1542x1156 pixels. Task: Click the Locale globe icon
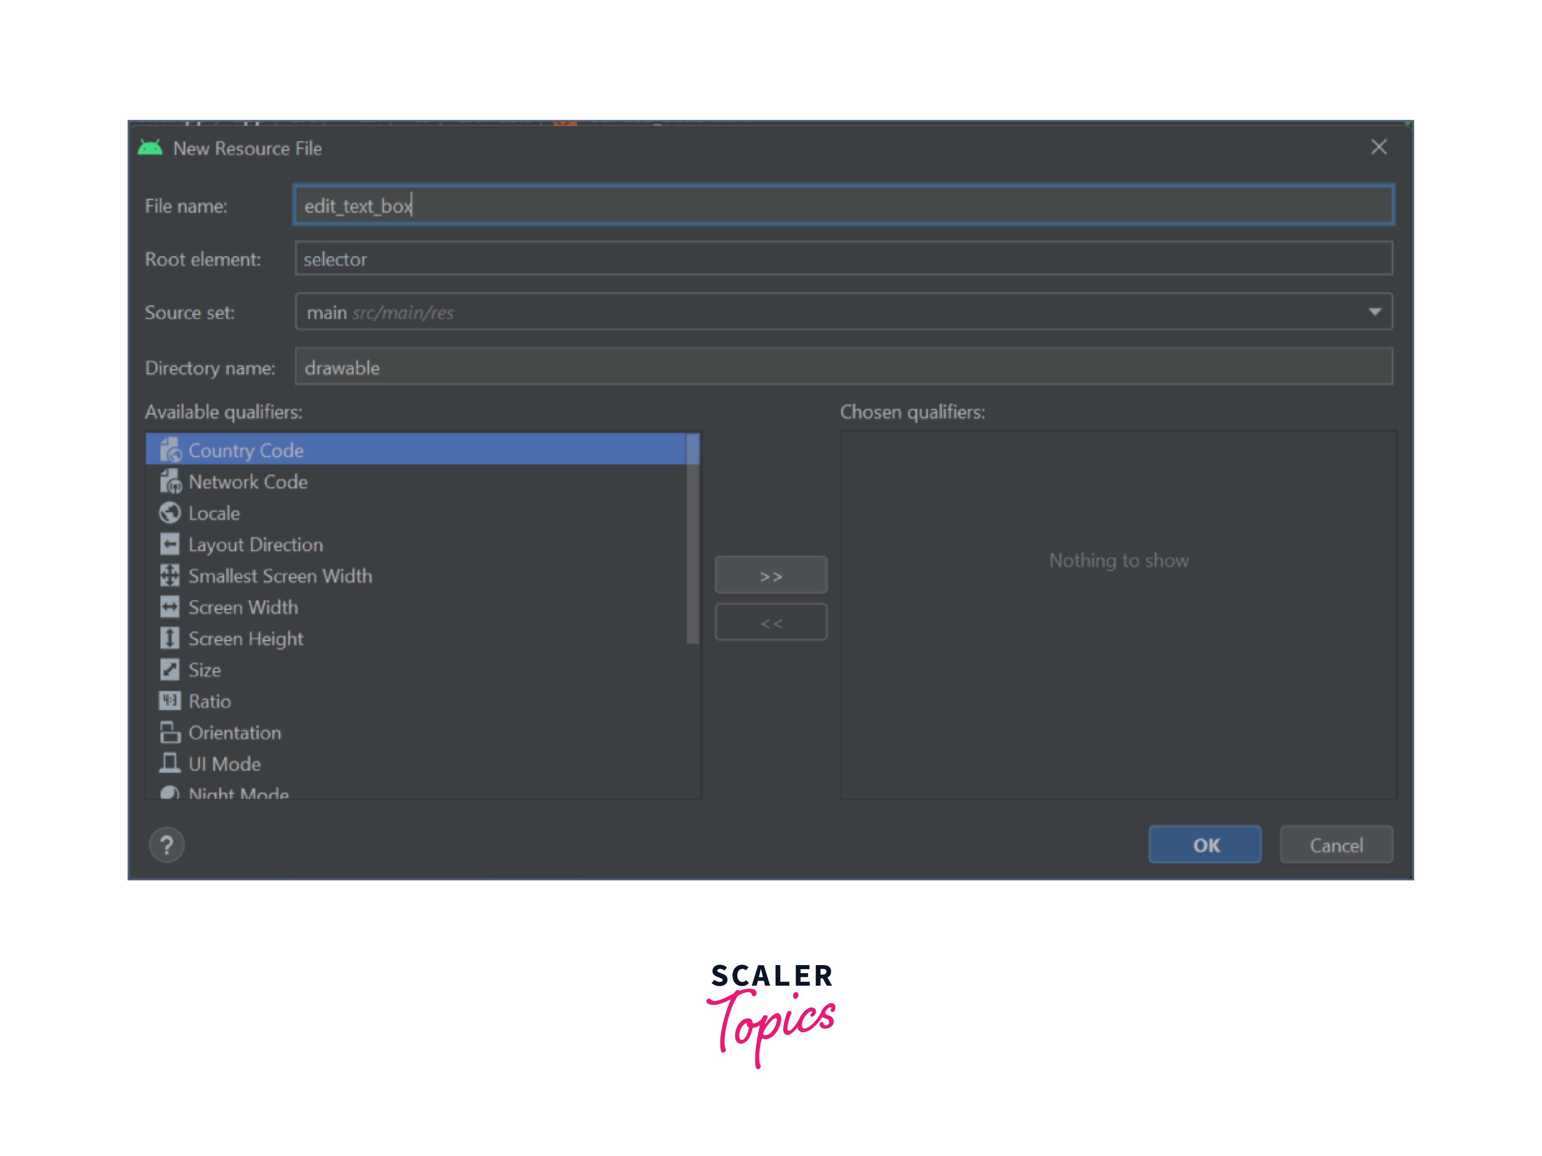pyautogui.click(x=170, y=513)
